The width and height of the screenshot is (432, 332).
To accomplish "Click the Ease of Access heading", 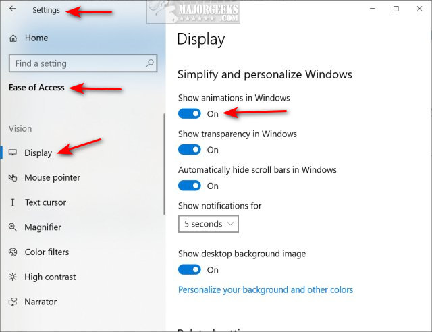I will click(x=36, y=88).
